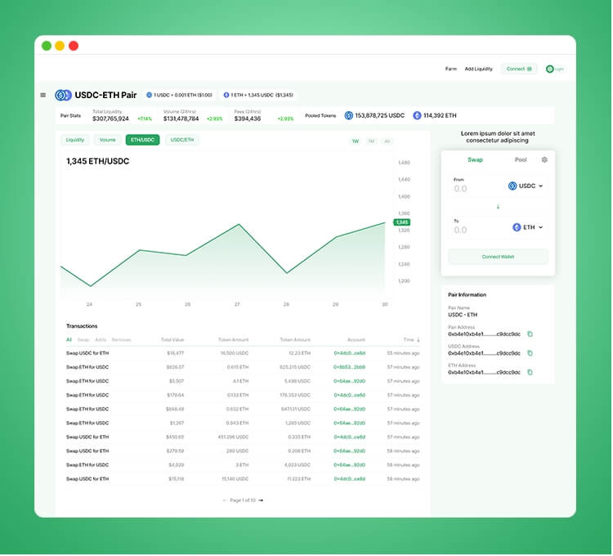
Task: Open the Farm page link
Action: click(x=451, y=69)
